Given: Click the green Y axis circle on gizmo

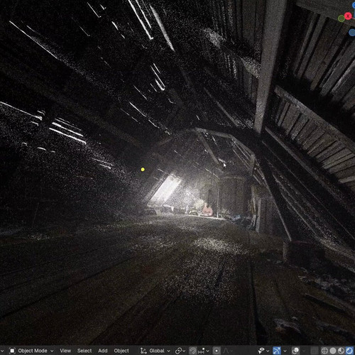Looking at the screenshot, I should 341,18.
